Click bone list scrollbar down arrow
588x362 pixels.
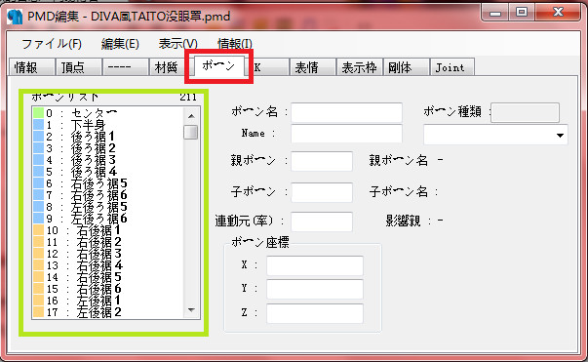(191, 310)
